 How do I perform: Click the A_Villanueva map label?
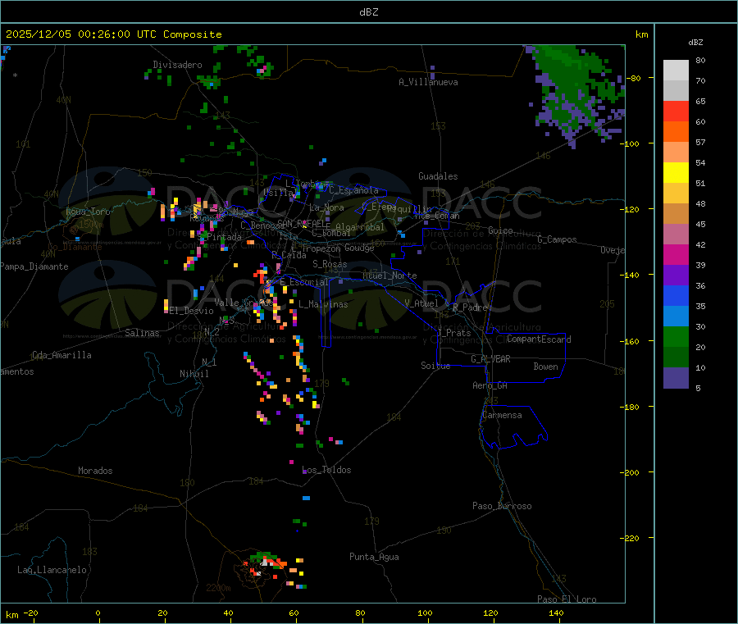(x=428, y=82)
